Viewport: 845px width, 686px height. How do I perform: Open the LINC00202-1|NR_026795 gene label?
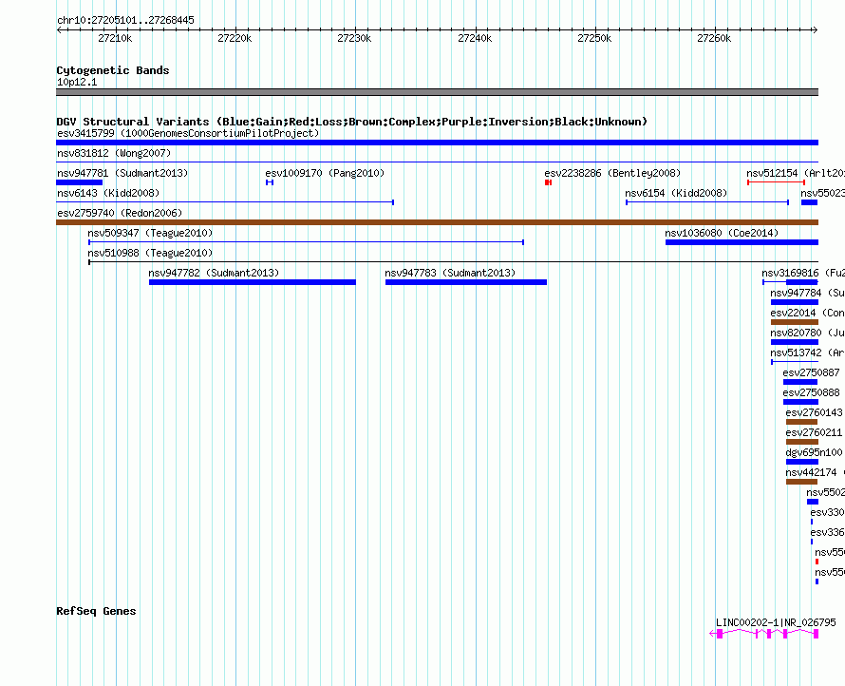(776, 622)
